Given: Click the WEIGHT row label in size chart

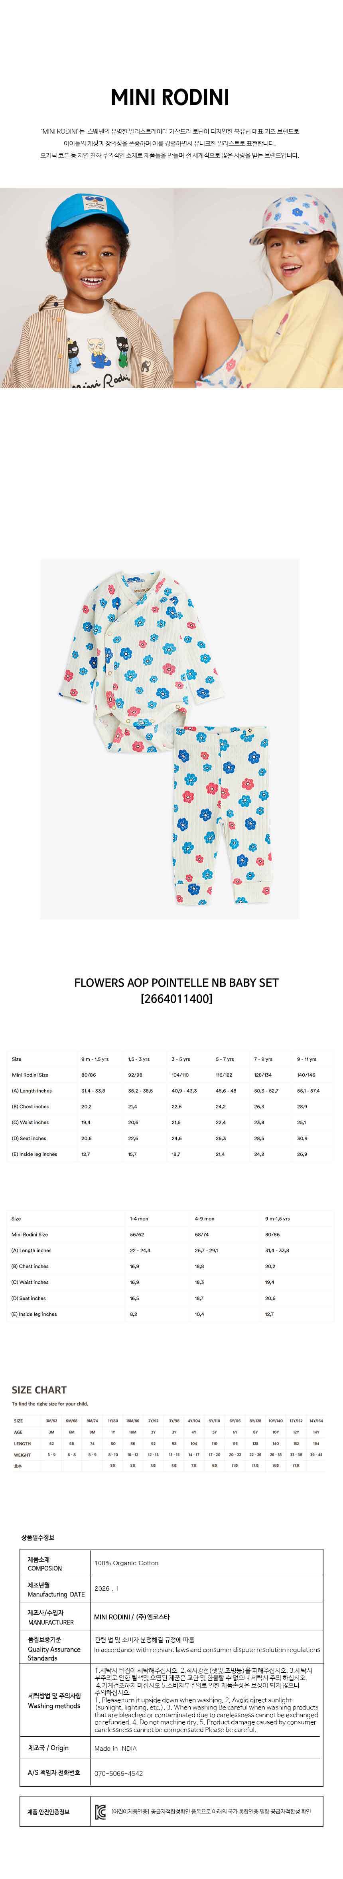Looking at the screenshot, I should click(23, 1455).
